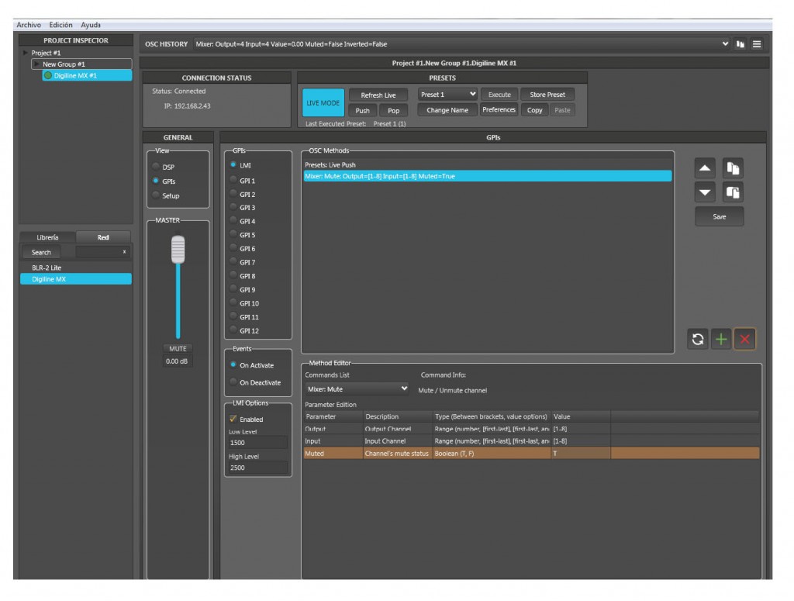Click the OSC History copy icon
794x601 pixels.
pyautogui.click(x=740, y=44)
